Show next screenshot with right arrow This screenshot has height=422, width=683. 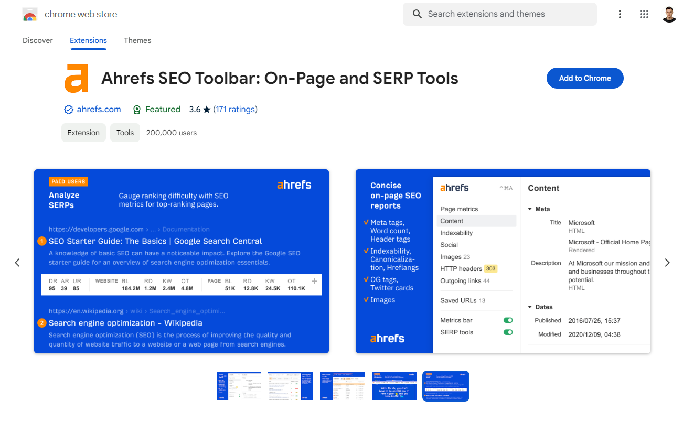667,263
